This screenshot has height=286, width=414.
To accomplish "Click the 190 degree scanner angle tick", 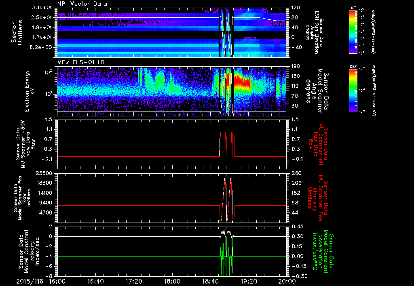I will (x=295, y=66).
